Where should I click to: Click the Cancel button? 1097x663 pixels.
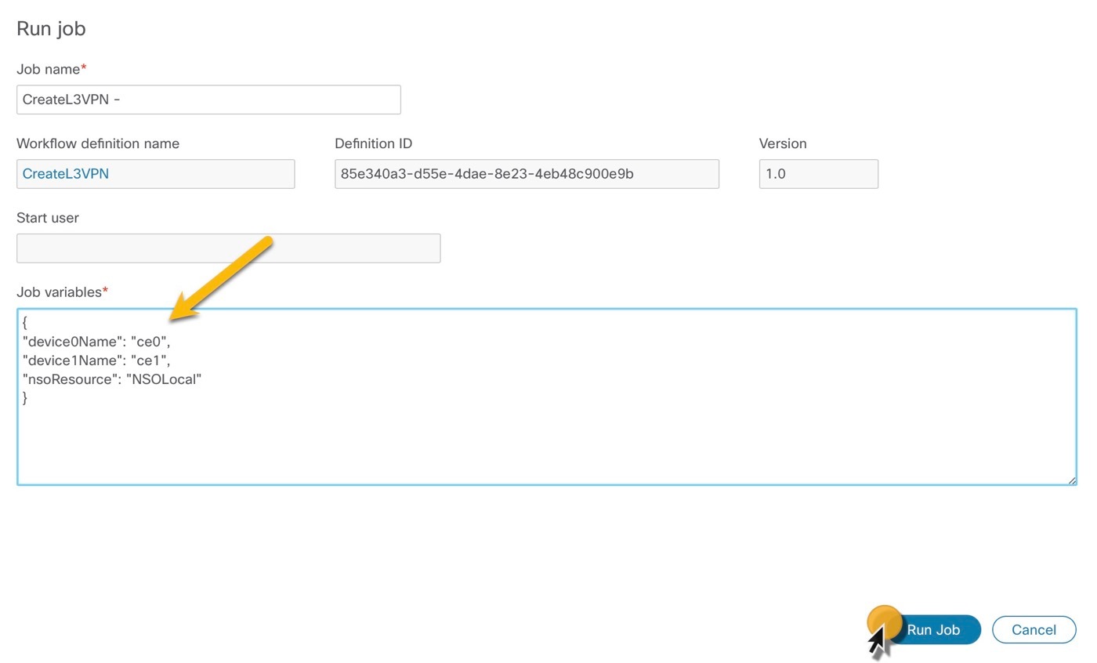[x=1034, y=629]
